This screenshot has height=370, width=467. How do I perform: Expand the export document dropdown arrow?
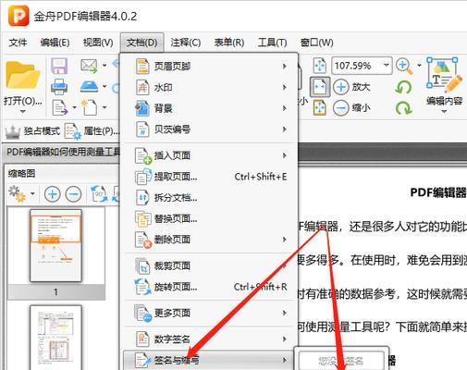tap(74, 107)
